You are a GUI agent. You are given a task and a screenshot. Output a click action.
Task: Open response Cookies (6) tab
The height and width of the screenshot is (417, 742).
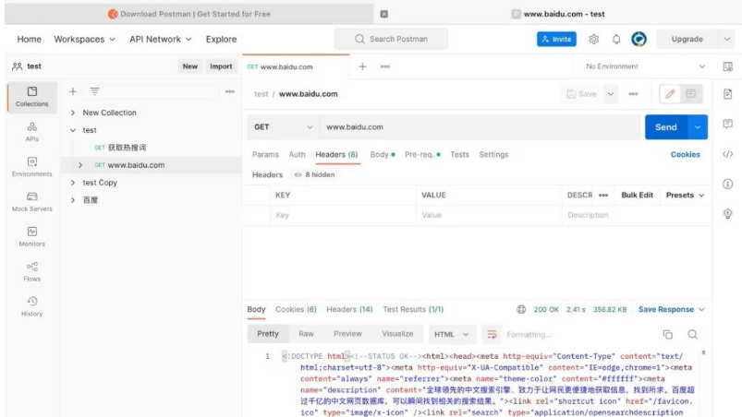[296, 309]
